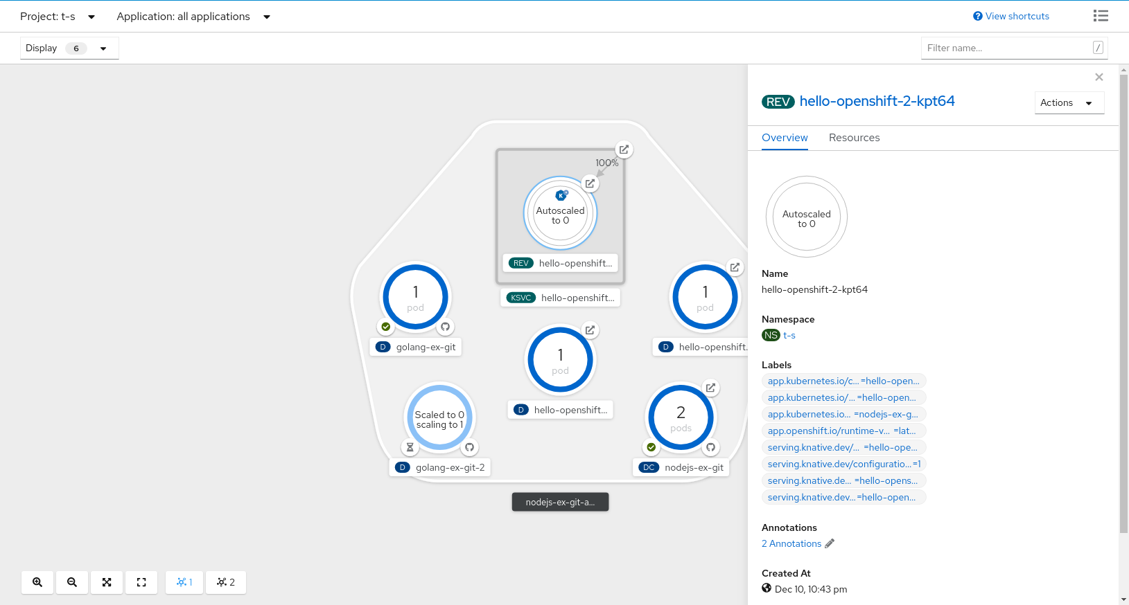This screenshot has width=1129, height=605.
Task: Open GitHub source of nodejs-ex-git
Action: [x=711, y=447]
